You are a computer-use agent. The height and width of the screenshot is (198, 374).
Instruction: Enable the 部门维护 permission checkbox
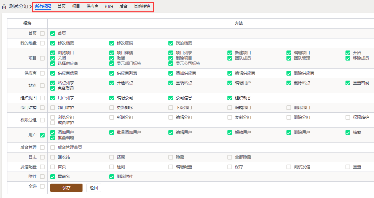click(x=53, y=108)
